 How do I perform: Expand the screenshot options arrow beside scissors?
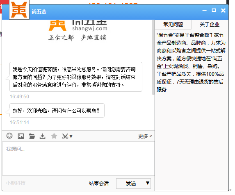[x=71, y=136]
